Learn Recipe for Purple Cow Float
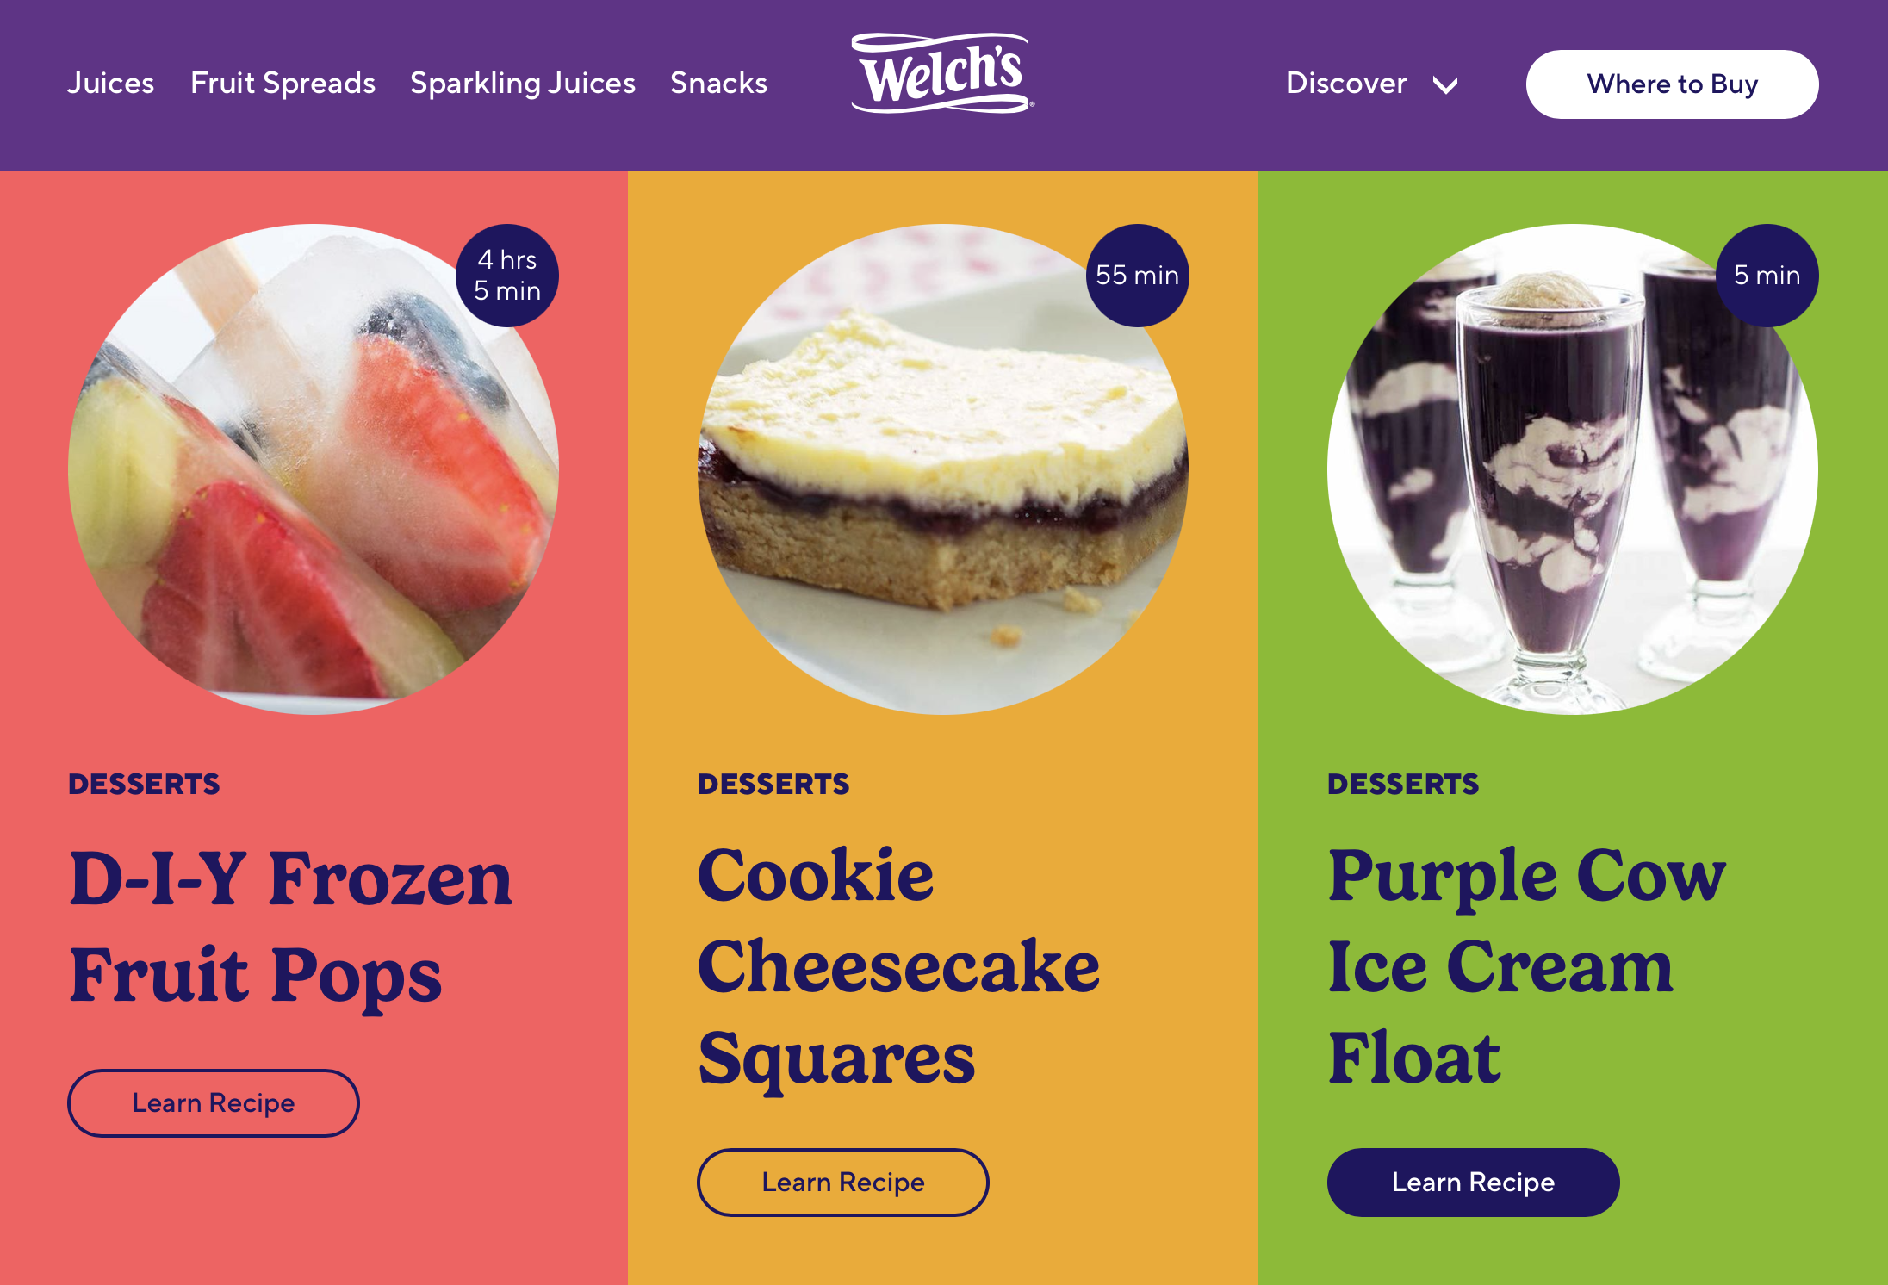1888x1285 pixels. pyautogui.click(x=1473, y=1183)
